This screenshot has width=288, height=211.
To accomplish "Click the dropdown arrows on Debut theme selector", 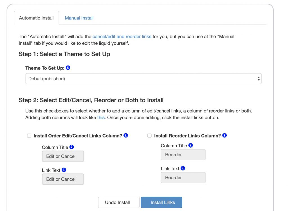I will pos(259,79).
